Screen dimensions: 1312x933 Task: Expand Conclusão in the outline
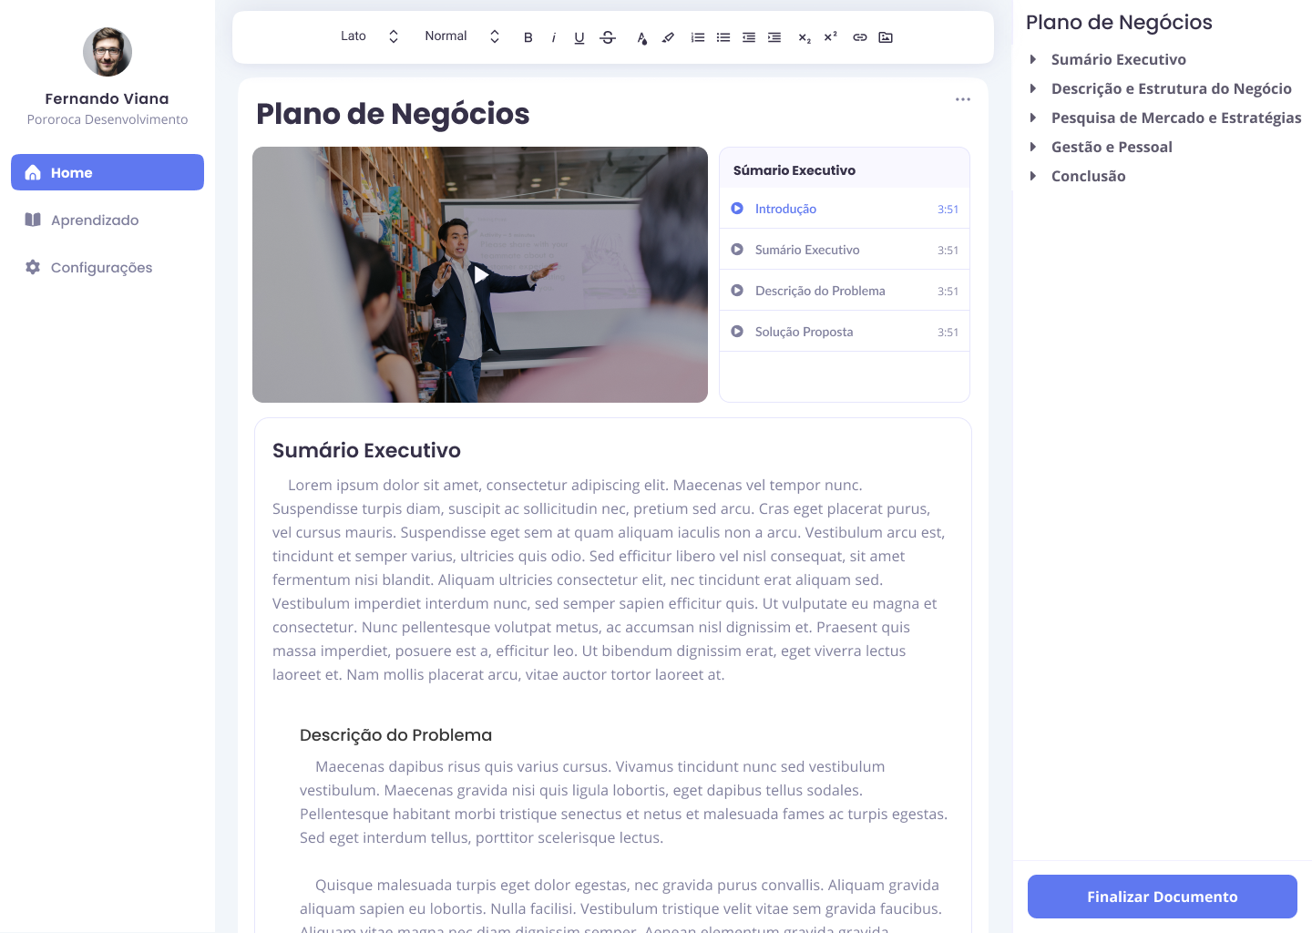pos(1033,176)
